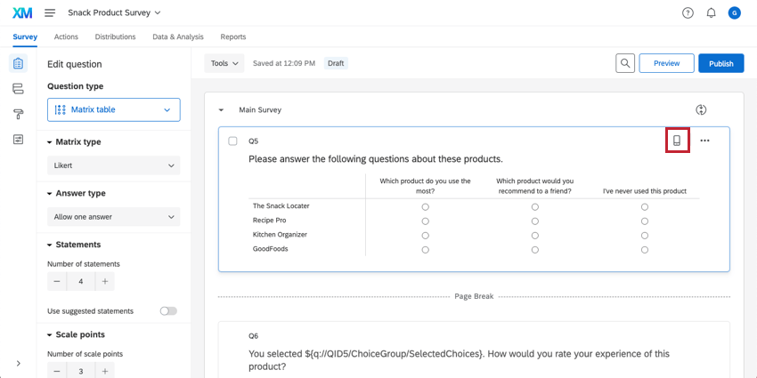The width and height of the screenshot is (757, 378).
Task: Open the Help question mark icon
Action: point(688,13)
